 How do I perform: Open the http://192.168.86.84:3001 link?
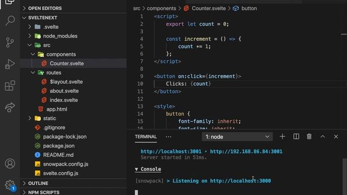(x=246, y=152)
